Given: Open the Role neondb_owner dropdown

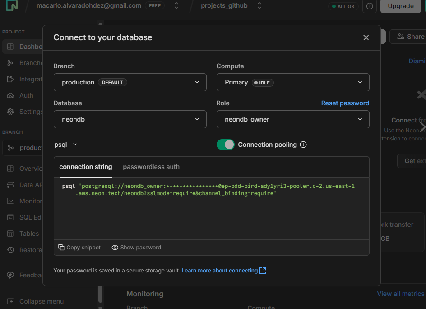Looking at the screenshot, I should pyautogui.click(x=293, y=119).
